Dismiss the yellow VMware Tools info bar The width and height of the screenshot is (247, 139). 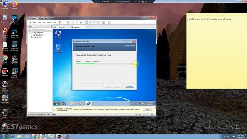(x=154, y=108)
